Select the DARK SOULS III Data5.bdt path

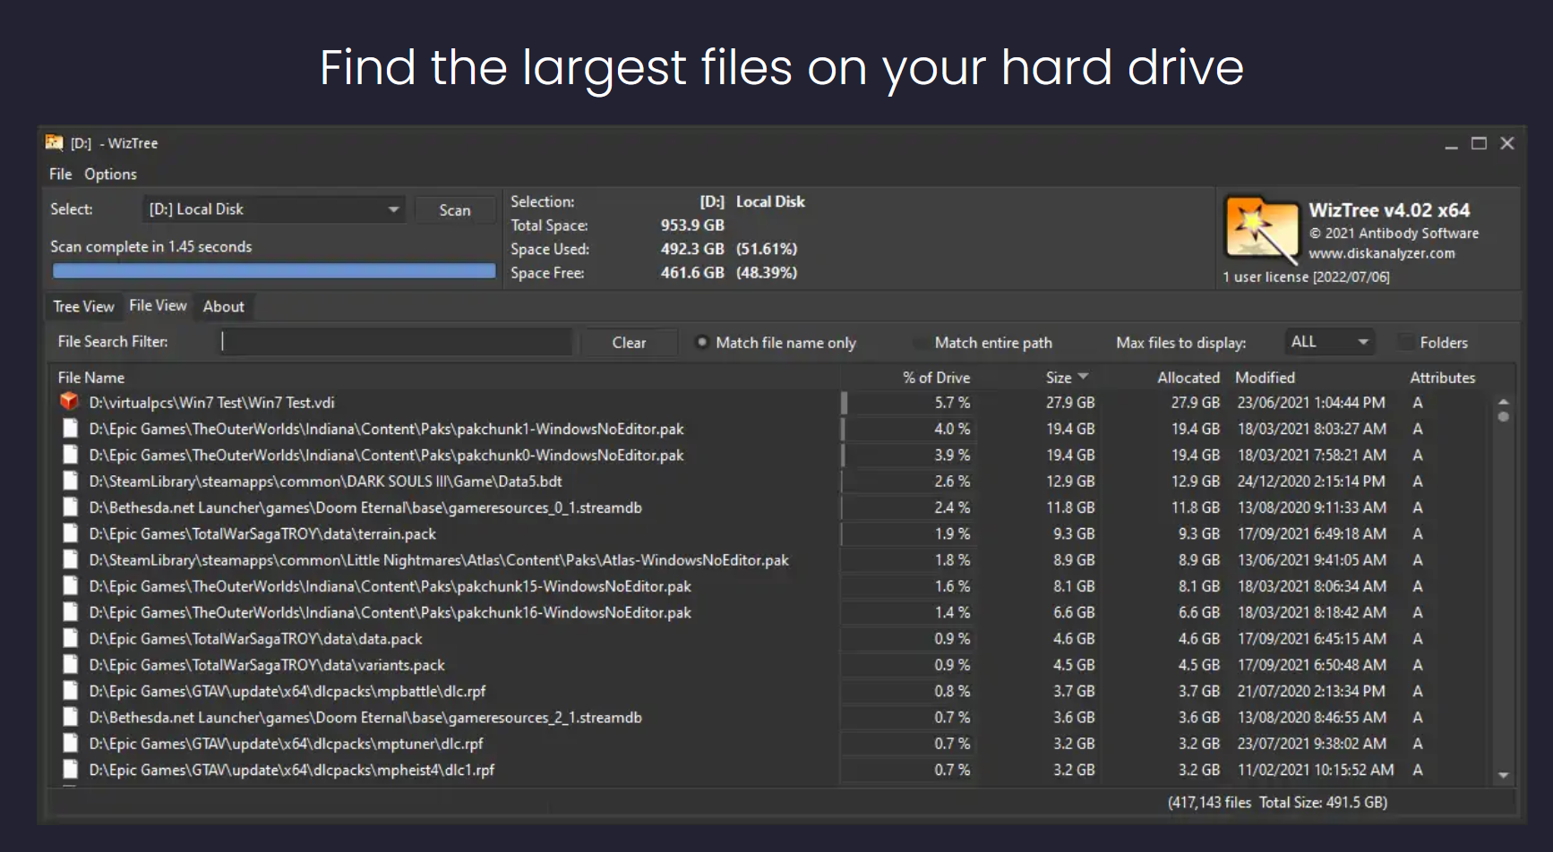pos(325,481)
